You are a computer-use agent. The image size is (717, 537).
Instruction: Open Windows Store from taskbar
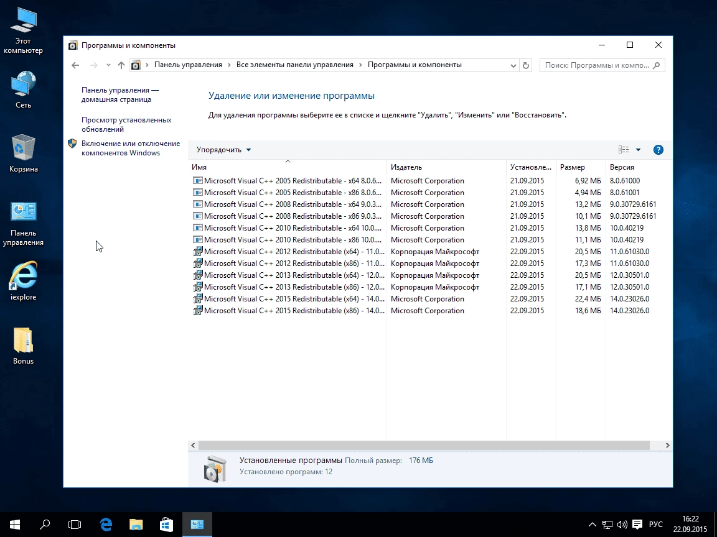pos(166,525)
